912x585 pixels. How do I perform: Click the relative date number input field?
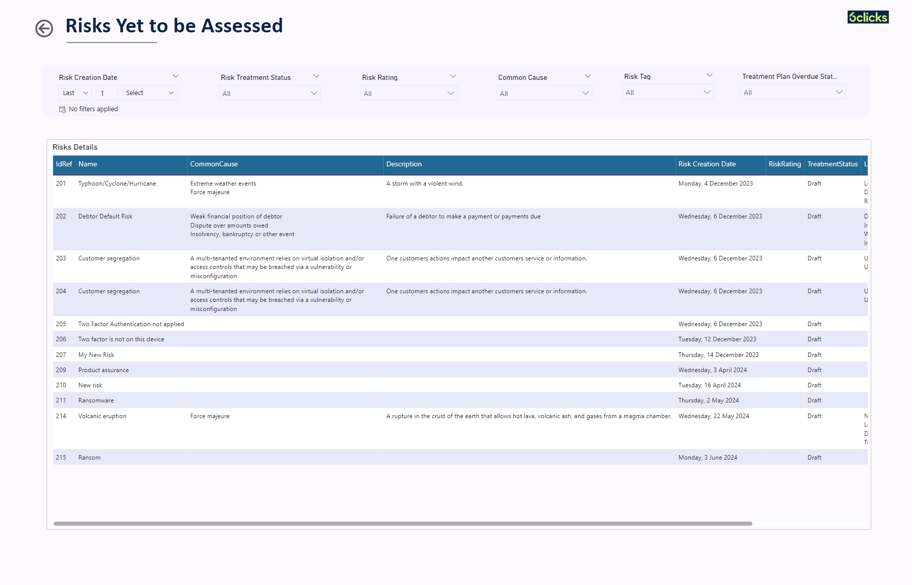click(x=107, y=93)
